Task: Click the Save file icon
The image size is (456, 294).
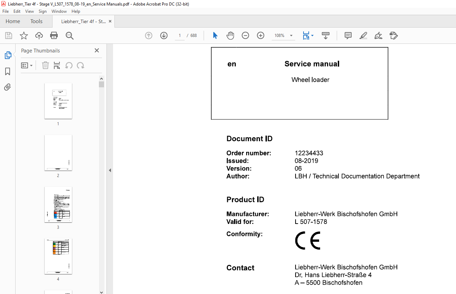Action: [x=9, y=36]
